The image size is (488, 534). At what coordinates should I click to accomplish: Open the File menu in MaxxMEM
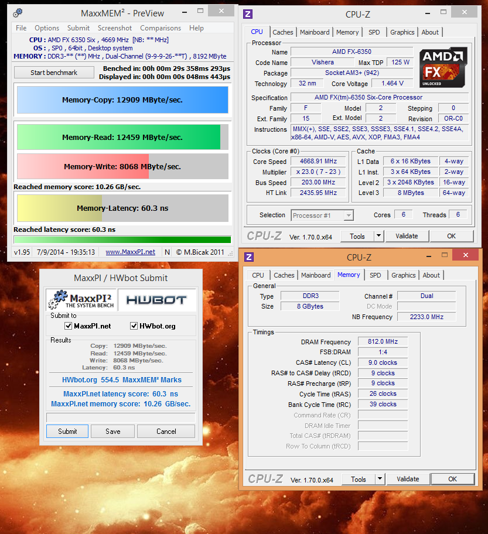click(x=21, y=28)
